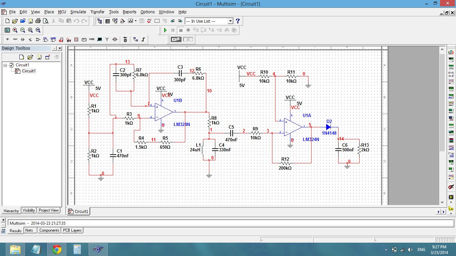Expand the Place Graph toolbar dropdown arrow

136,21
